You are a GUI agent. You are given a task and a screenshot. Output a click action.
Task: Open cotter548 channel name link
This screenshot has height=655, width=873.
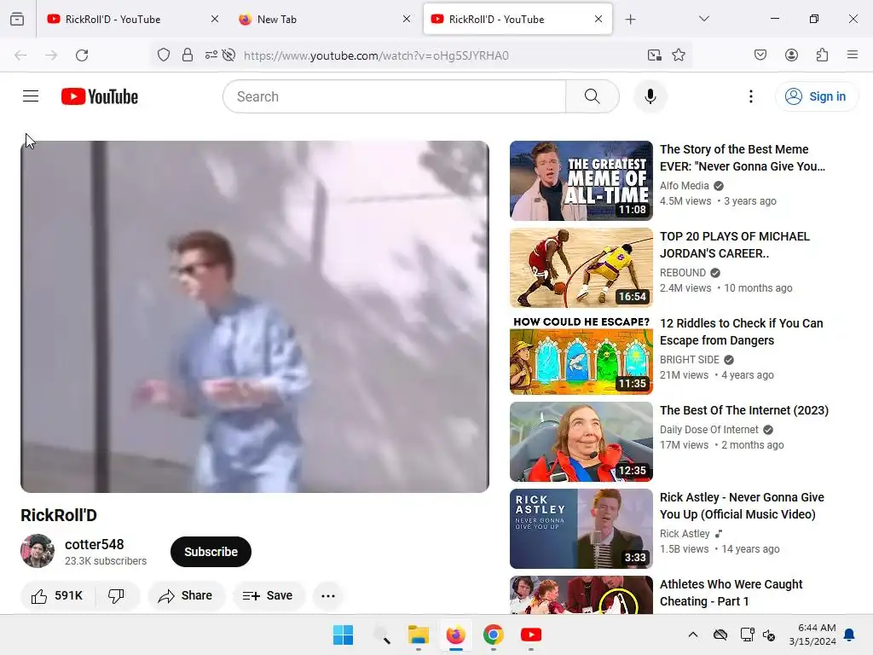95,544
